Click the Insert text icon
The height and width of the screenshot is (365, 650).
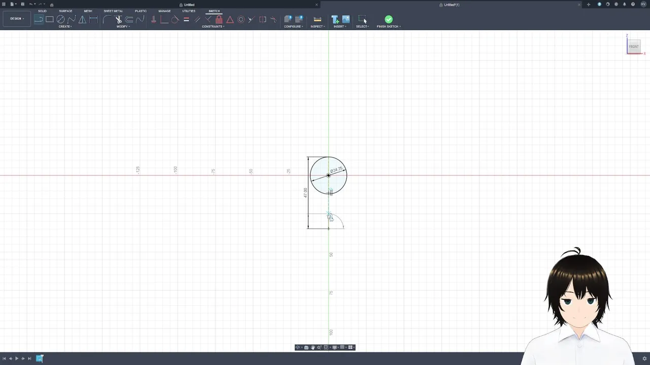coord(335,19)
